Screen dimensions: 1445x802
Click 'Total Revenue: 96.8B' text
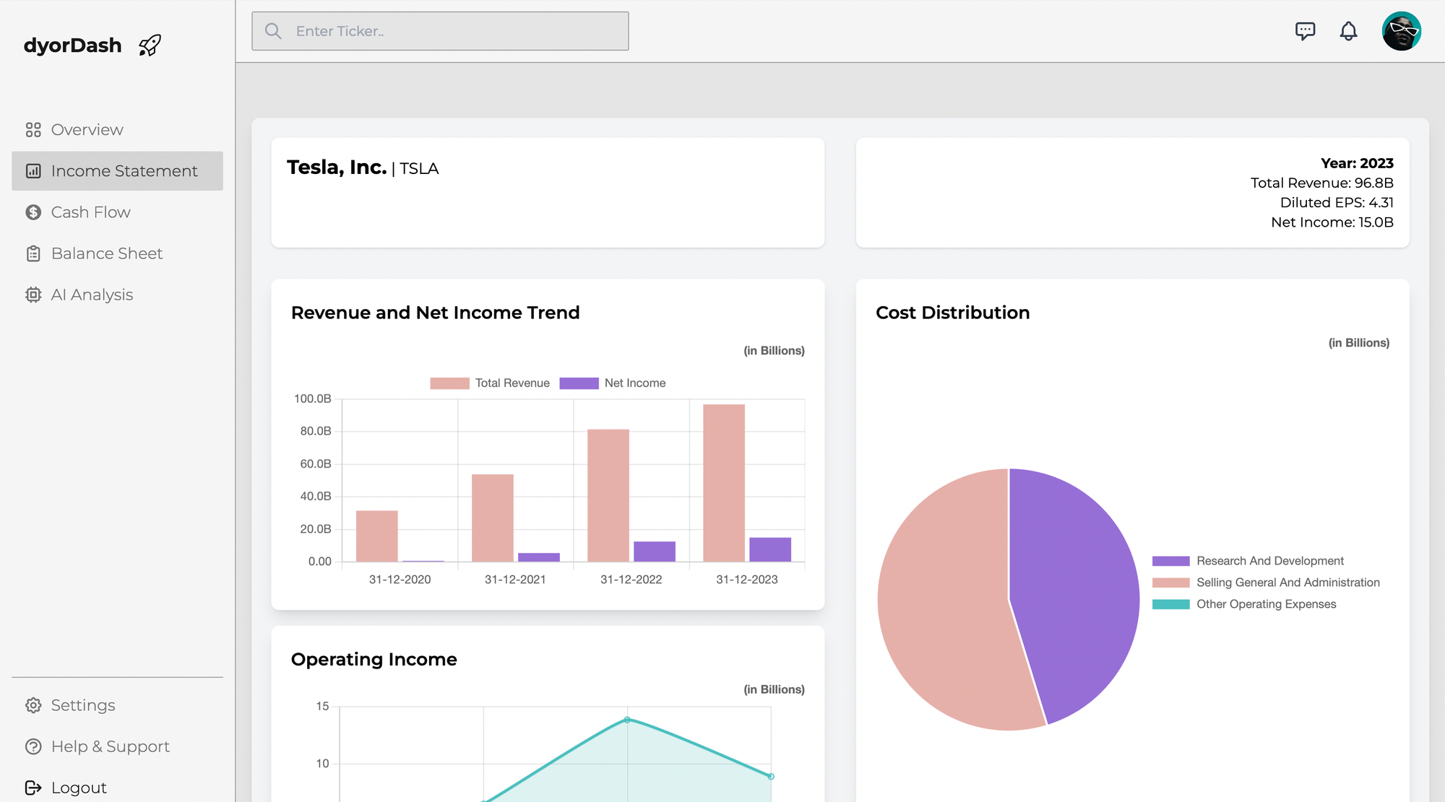[1322, 183]
